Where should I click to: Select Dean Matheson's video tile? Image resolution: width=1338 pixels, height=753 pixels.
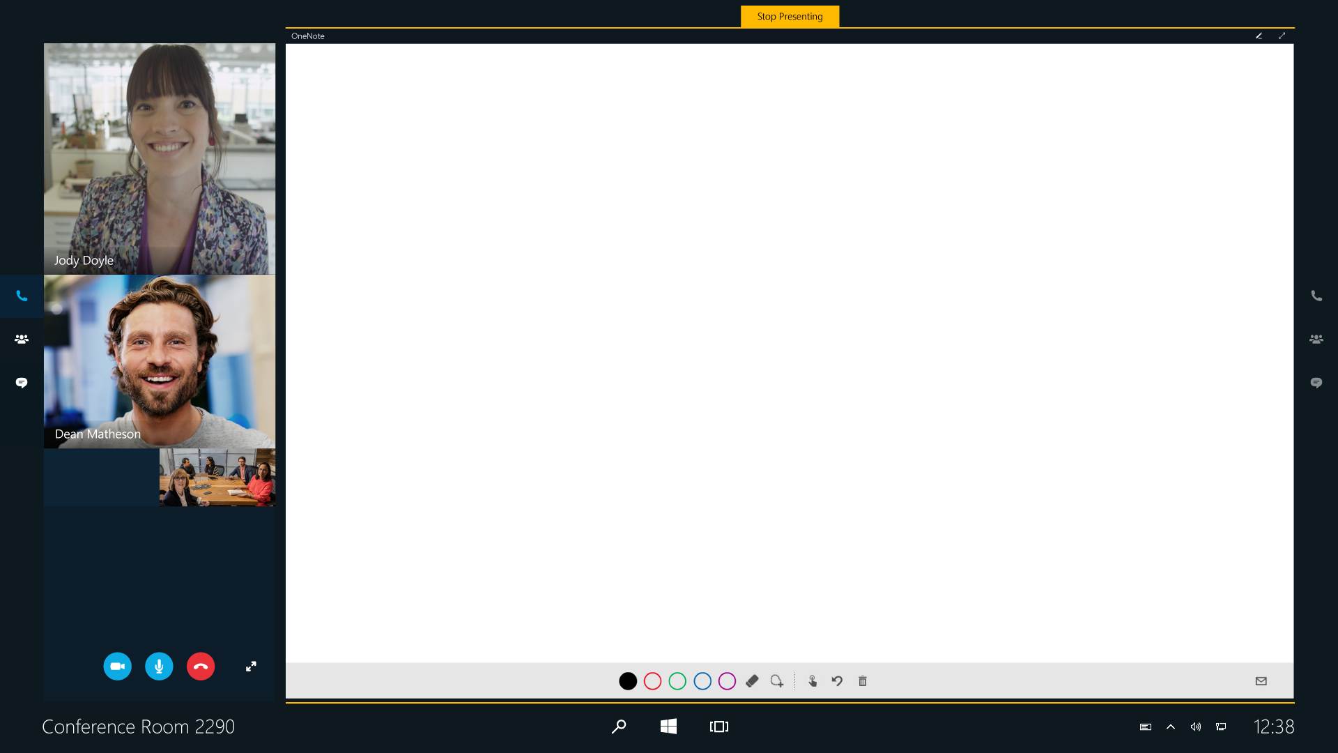[x=160, y=361]
